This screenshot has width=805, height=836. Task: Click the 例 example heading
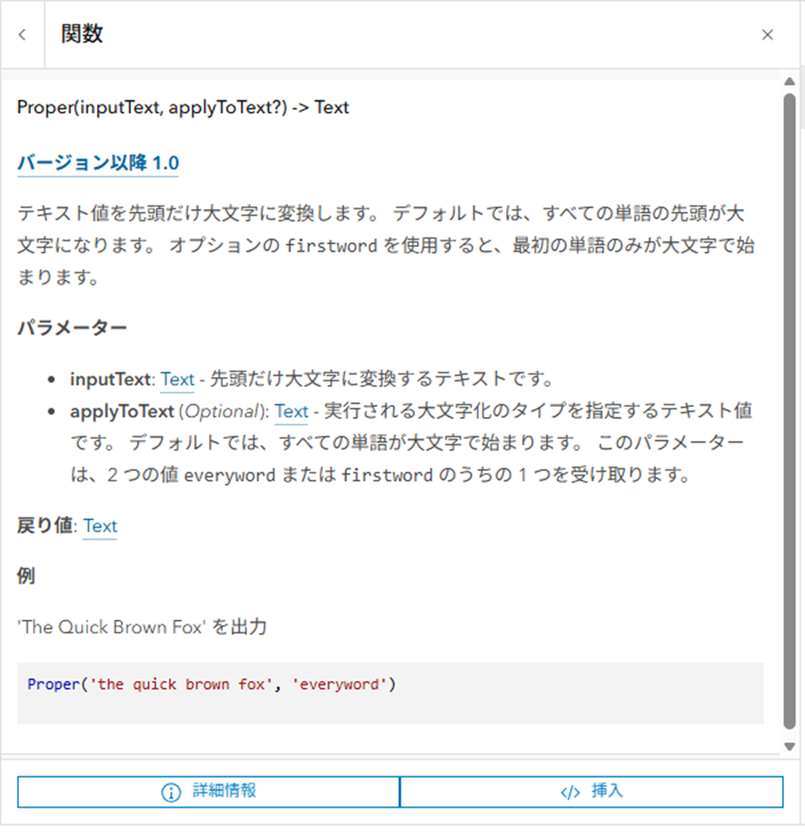pos(25,575)
